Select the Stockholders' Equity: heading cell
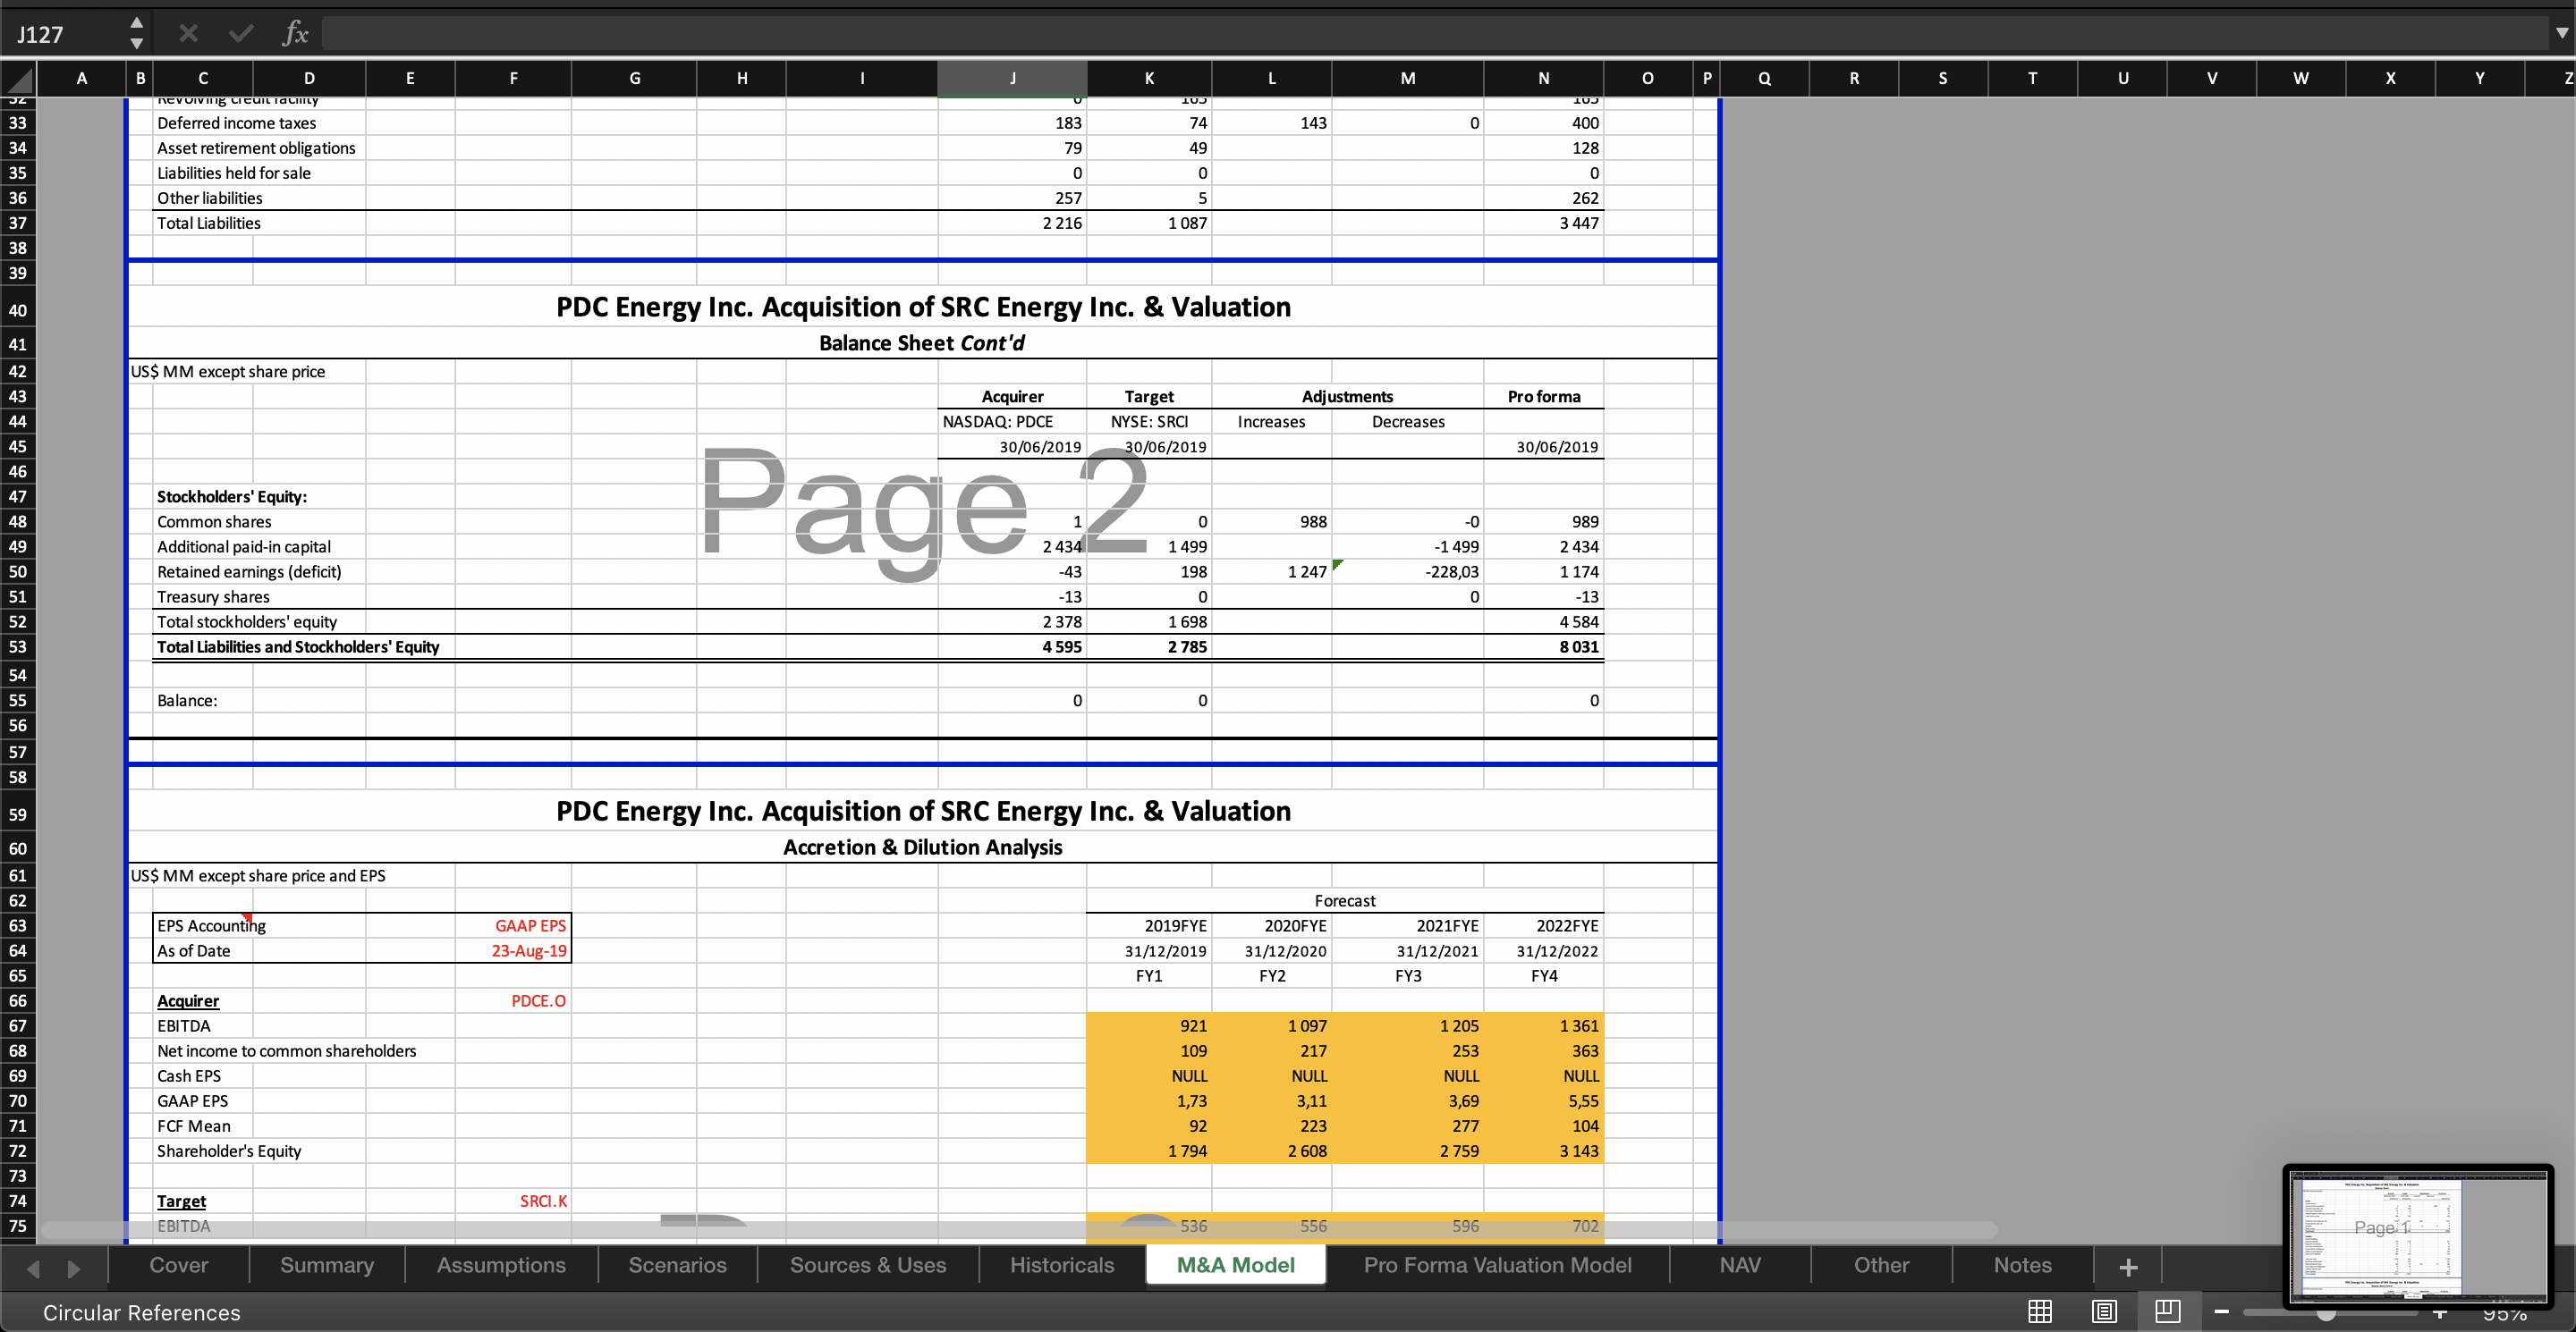This screenshot has height=1332, width=2576. point(231,497)
